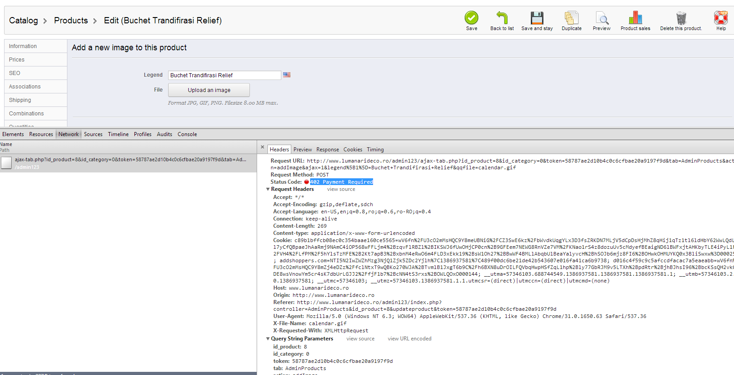The height and width of the screenshot is (375, 734).
Task: Click the X-File-Name calendar.gif value
Action: coord(328,323)
